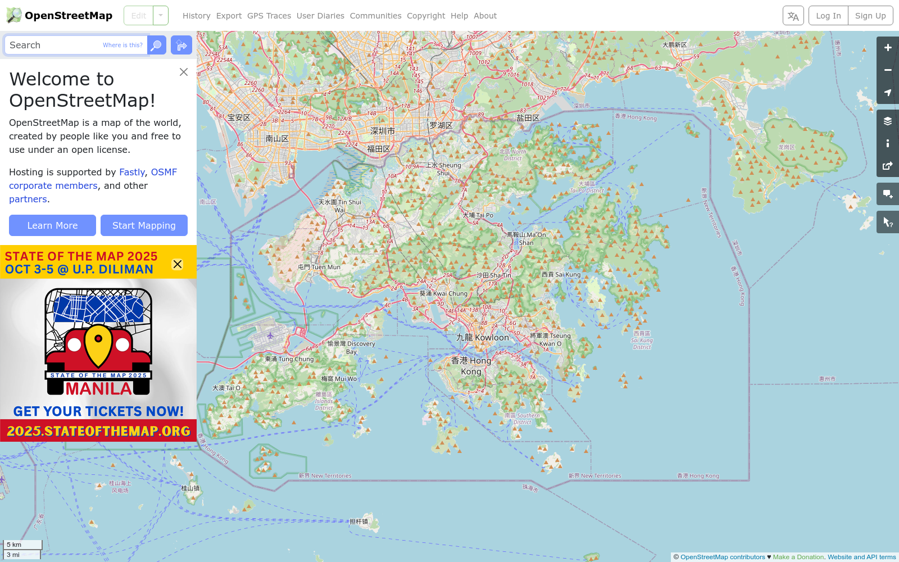Click the 西貢 Sai Kung label
The width and height of the screenshot is (899, 562).
point(561,274)
